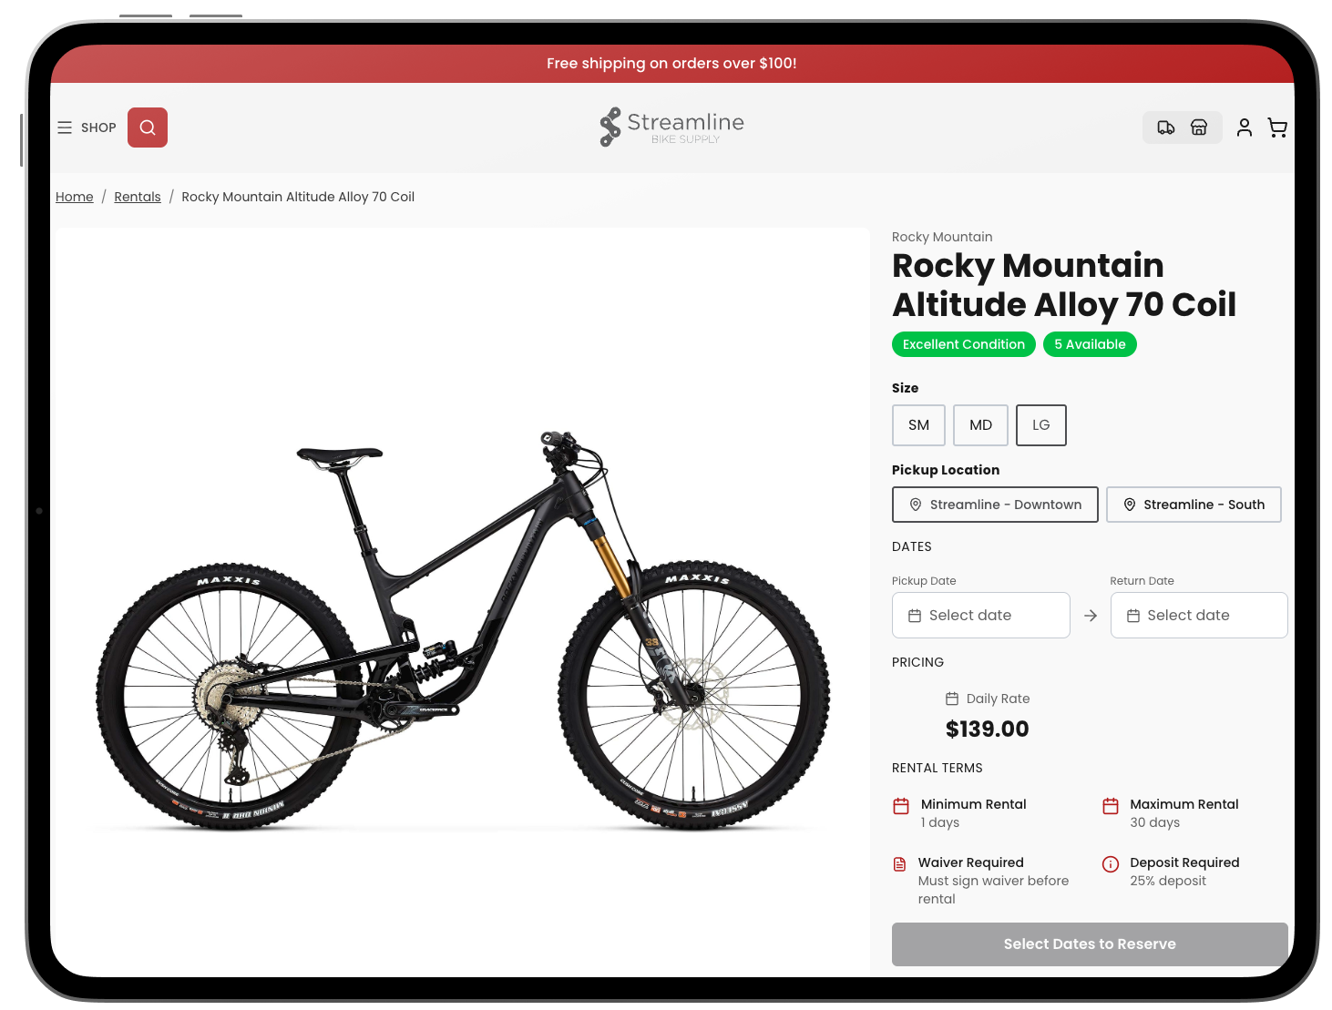
Task: Click Select Dates to Reserve button
Action: coord(1090,944)
